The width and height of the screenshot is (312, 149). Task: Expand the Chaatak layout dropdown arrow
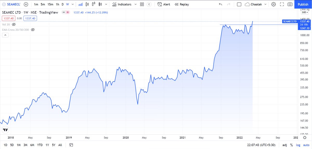265,4
